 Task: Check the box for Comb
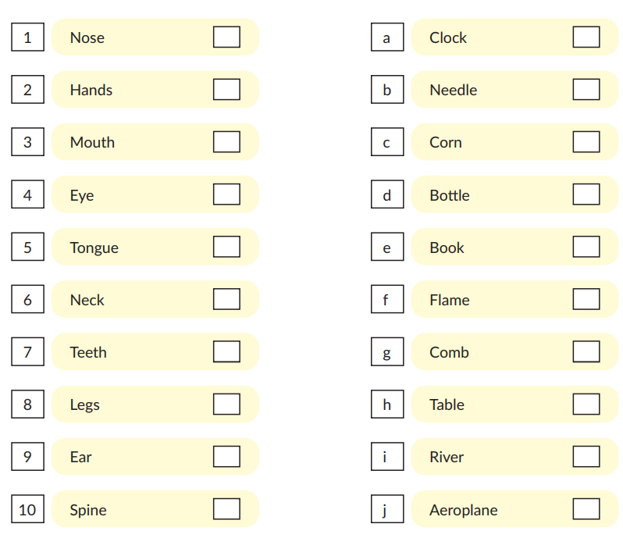click(586, 352)
